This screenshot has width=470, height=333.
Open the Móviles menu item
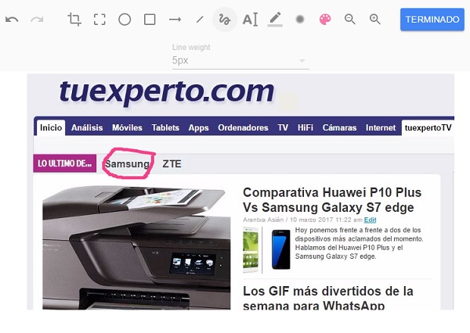(x=127, y=127)
